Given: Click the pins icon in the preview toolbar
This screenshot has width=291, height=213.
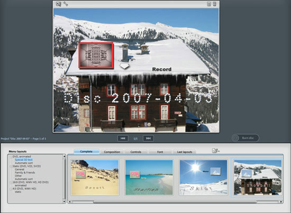Looking at the screenshot, I should click(66, 4).
